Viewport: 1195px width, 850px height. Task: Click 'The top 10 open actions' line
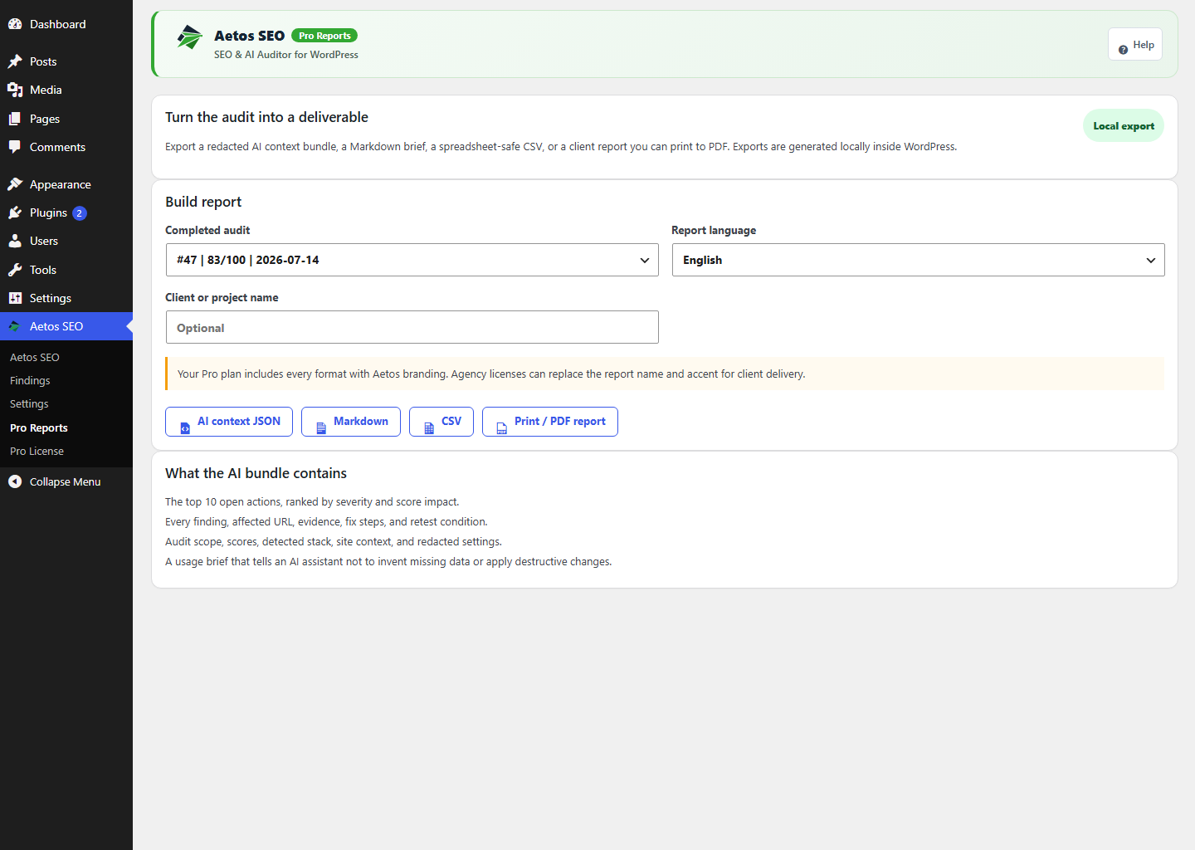[x=312, y=502]
